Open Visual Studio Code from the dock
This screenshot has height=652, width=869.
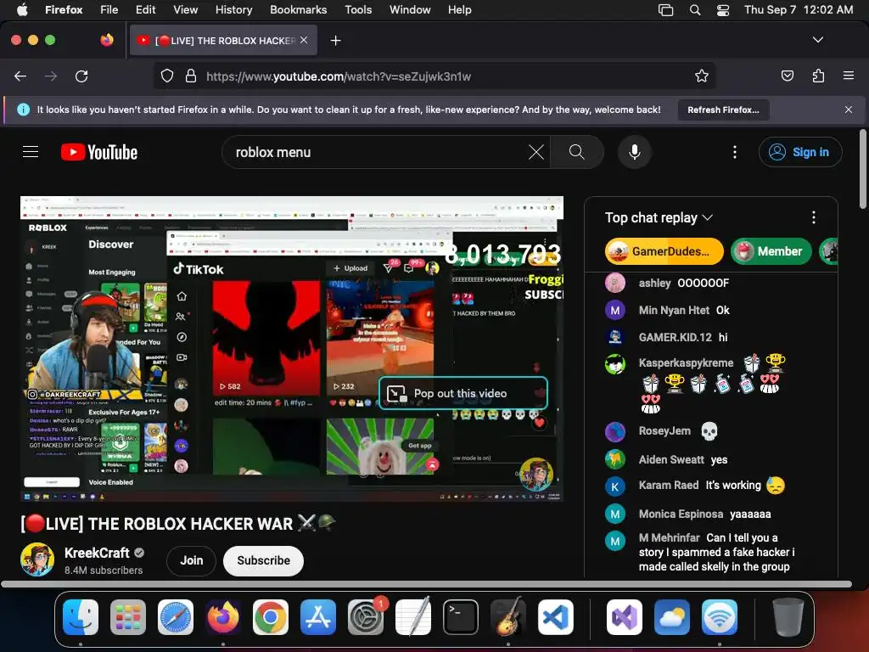[x=555, y=617]
